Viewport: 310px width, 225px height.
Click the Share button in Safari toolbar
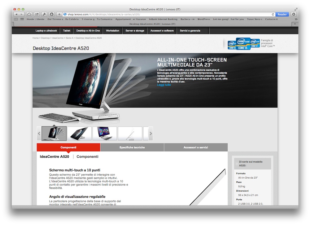tap(37, 15)
